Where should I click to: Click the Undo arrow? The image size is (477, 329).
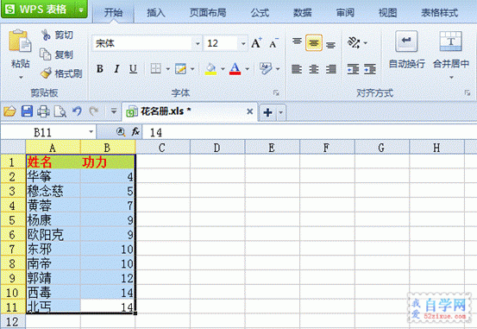pyautogui.click(x=77, y=111)
